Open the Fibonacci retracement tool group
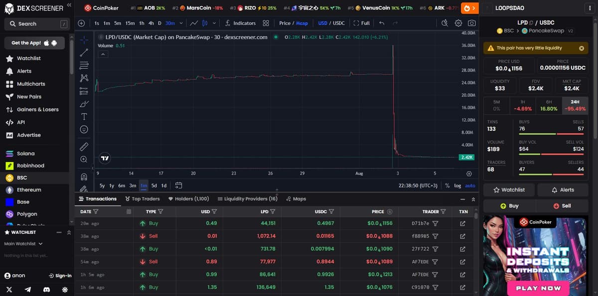 84,65
